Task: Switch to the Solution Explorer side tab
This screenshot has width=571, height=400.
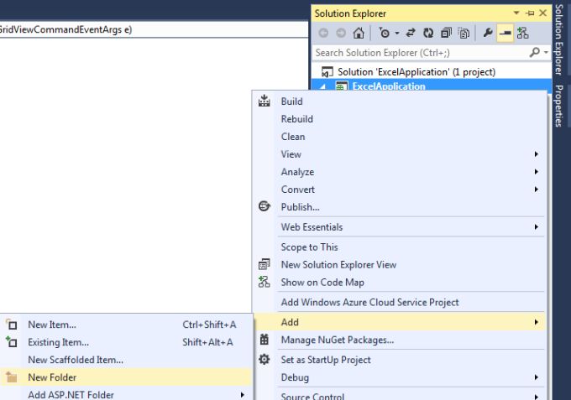Action: (559, 39)
